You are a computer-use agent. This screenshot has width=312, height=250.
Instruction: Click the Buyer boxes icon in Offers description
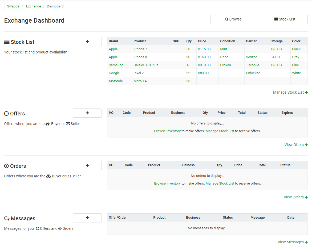(48, 124)
